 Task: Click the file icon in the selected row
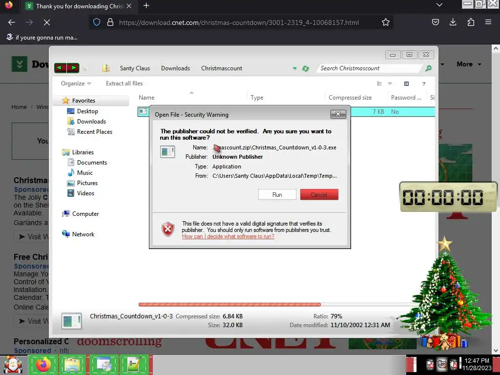click(143, 111)
